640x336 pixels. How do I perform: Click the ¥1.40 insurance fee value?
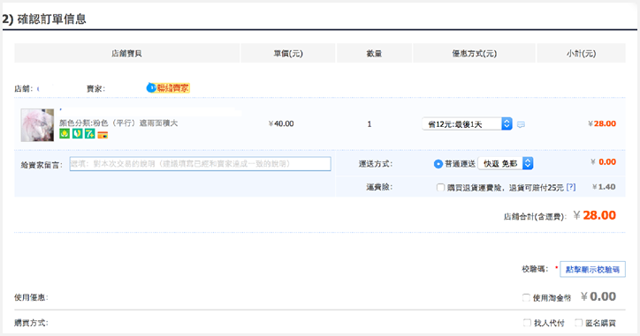pyautogui.click(x=604, y=187)
